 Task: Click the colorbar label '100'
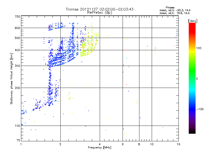199,48
